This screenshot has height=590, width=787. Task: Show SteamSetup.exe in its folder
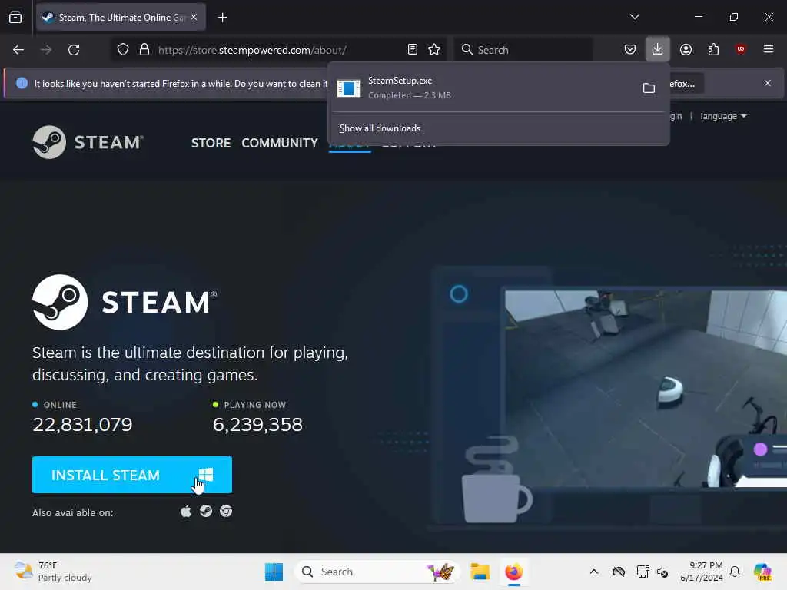649,88
